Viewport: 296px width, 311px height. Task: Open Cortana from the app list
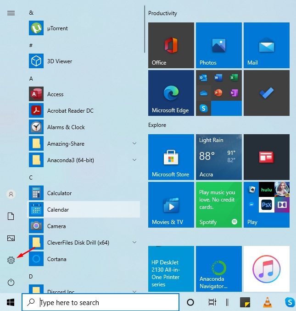pos(84,259)
